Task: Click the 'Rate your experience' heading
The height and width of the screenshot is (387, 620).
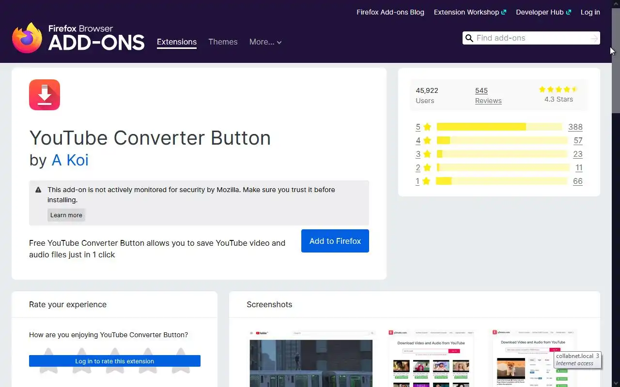Action: (68, 305)
